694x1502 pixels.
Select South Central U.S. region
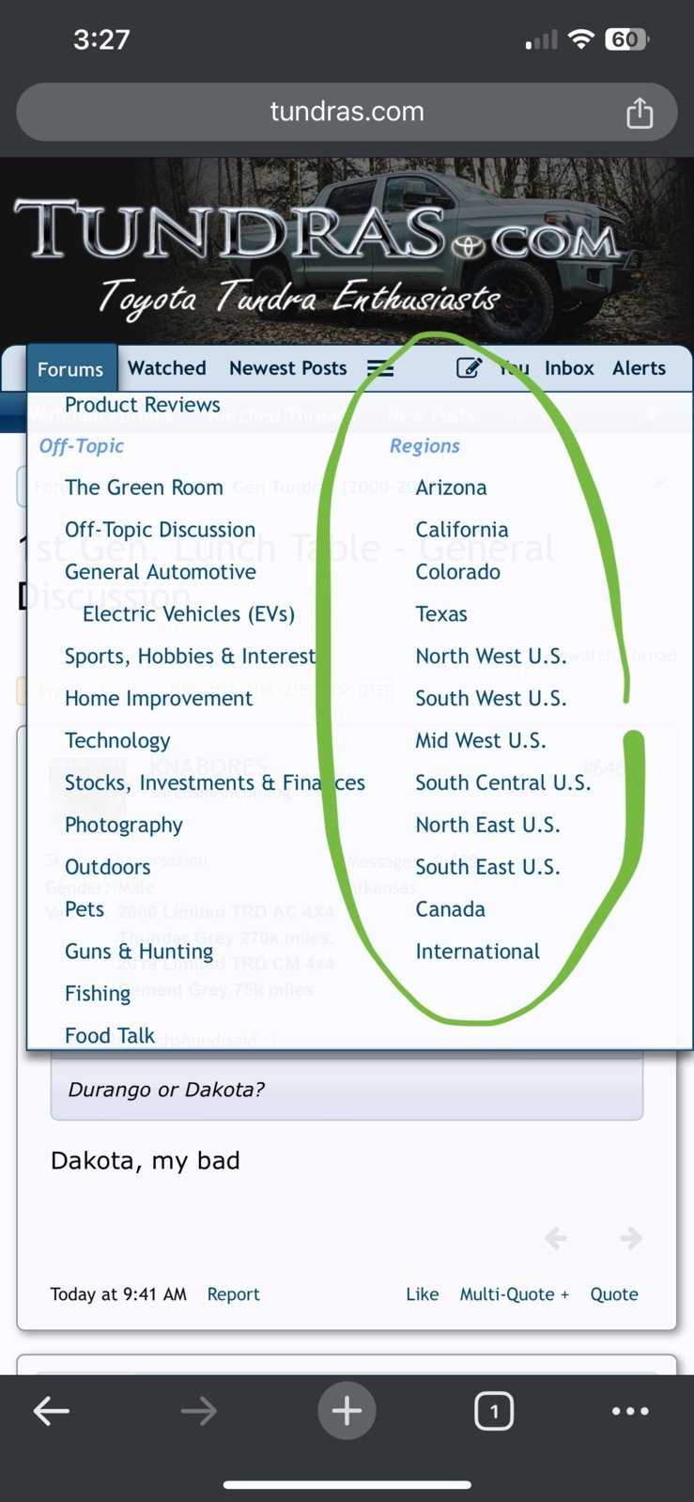pos(503,783)
